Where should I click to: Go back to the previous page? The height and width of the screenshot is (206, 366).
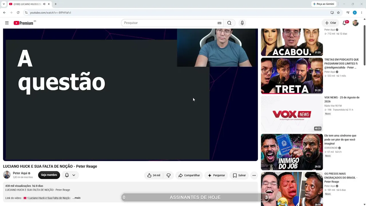coord(4,13)
